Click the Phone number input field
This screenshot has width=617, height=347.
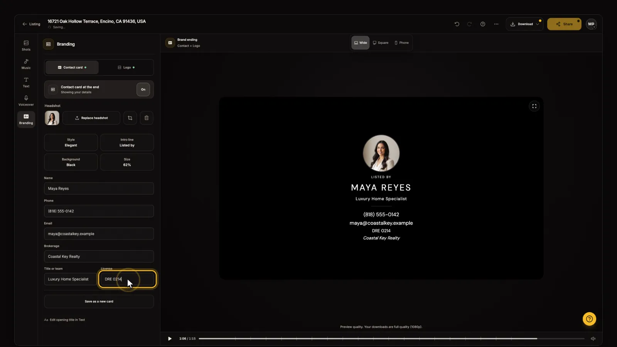pos(99,211)
